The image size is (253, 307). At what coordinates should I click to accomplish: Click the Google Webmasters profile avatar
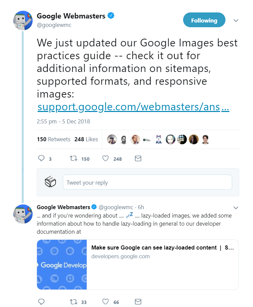[23, 20]
